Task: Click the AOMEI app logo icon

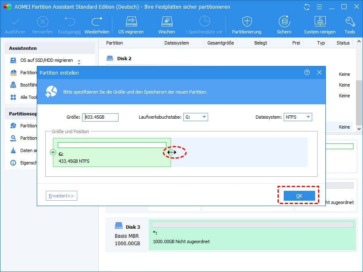Action: (x=7, y=7)
